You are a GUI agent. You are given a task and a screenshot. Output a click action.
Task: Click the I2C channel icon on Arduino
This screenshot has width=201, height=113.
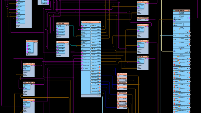181,49
